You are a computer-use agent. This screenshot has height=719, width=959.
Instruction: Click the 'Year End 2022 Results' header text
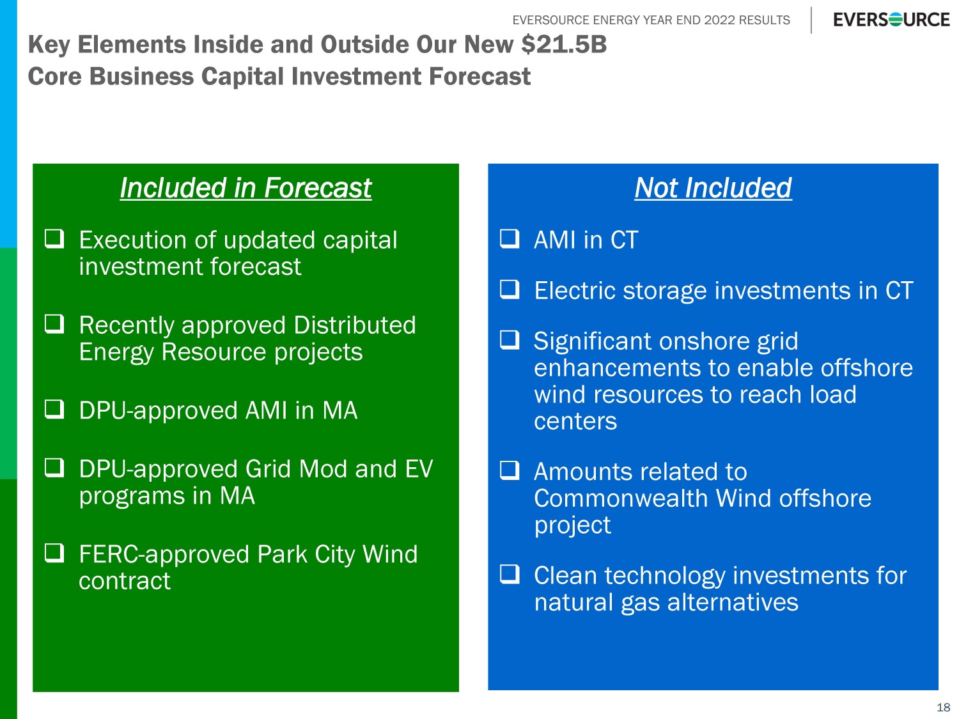[651, 20]
